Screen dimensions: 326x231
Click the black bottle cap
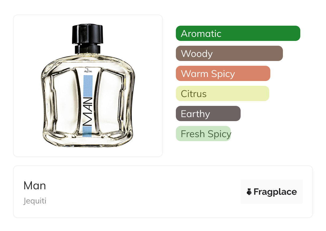(88, 34)
